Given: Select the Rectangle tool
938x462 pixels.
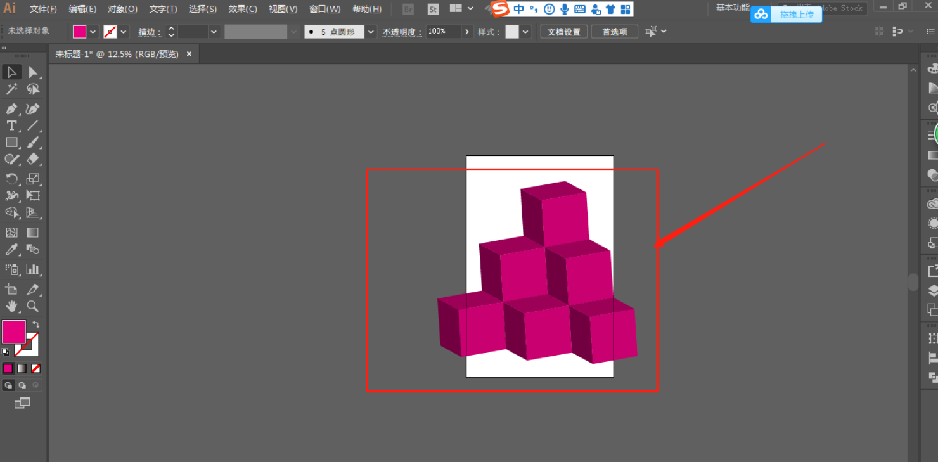Looking at the screenshot, I should (11, 143).
